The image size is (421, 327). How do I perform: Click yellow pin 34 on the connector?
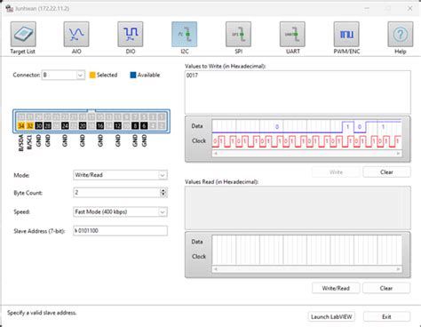[21, 126]
